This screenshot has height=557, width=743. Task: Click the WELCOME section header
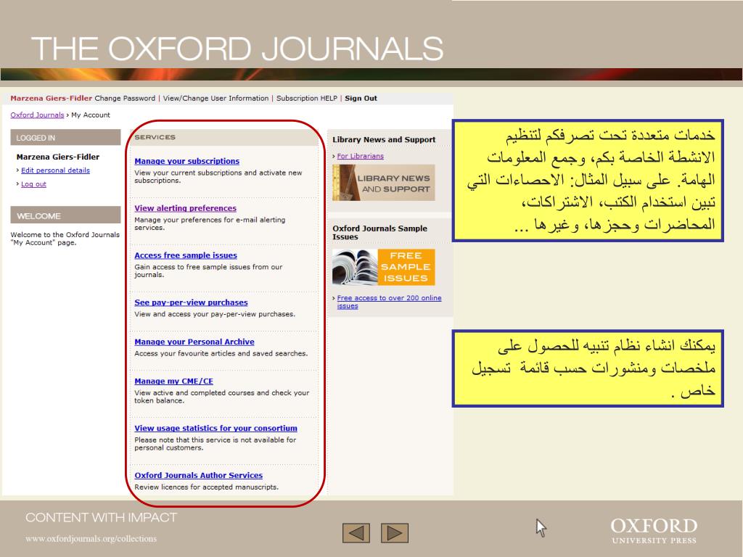pos(65,215)
